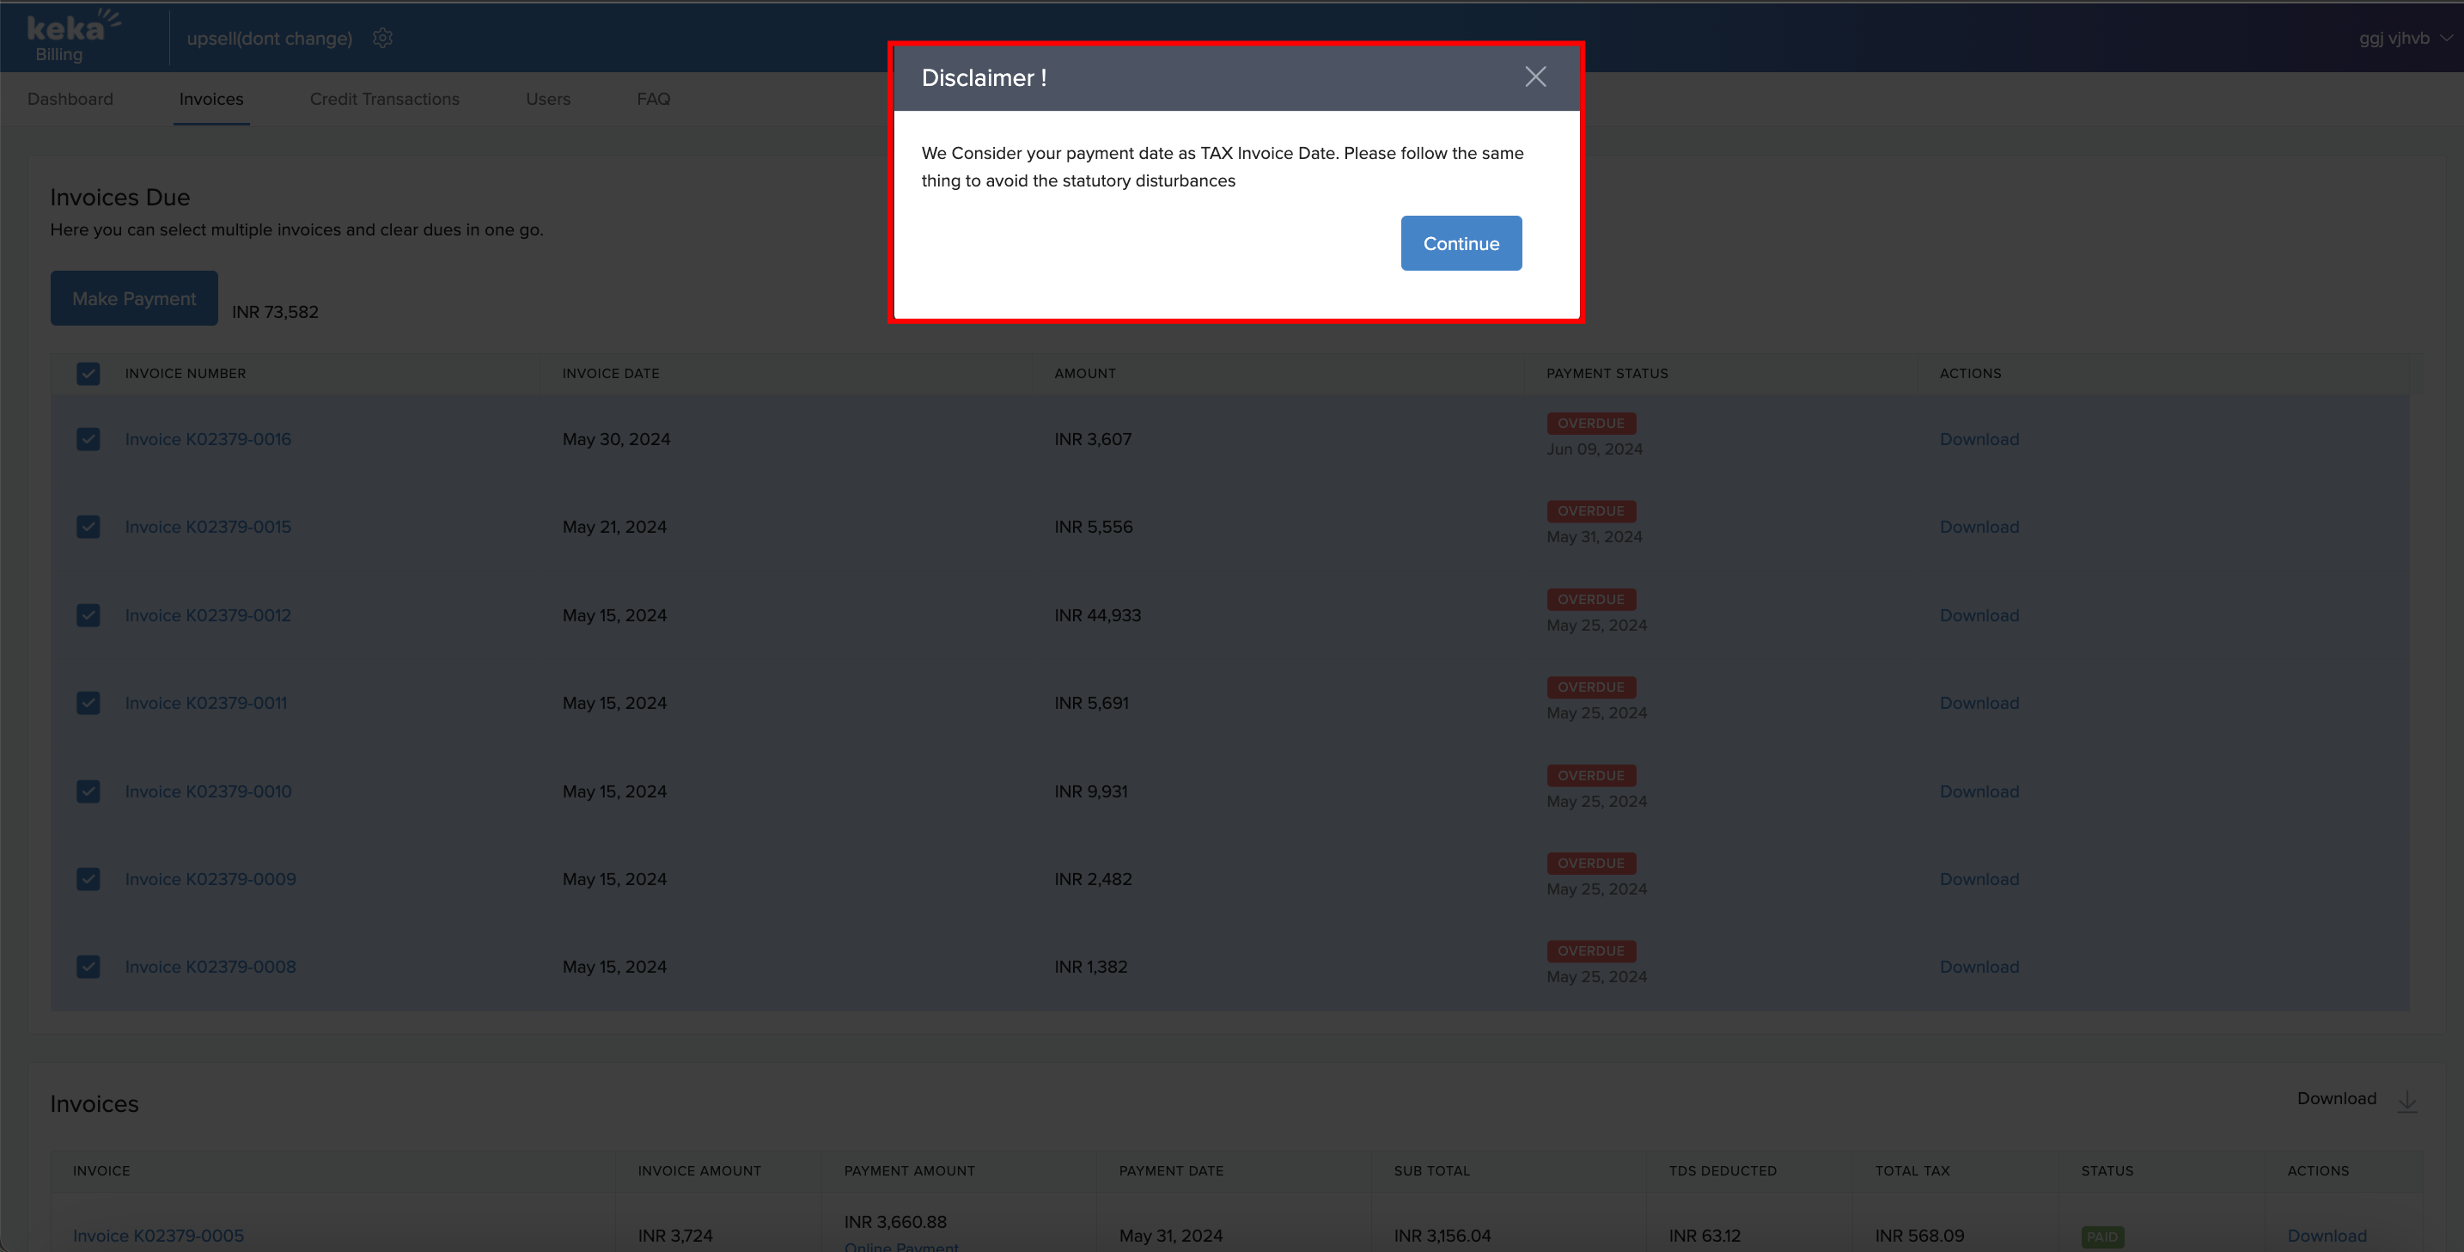The height and width of the screenshot is (1252, 2464).
Task: Click the OVERDUE badge for Invoice K02379-0010
Action: click(1591, 775)
